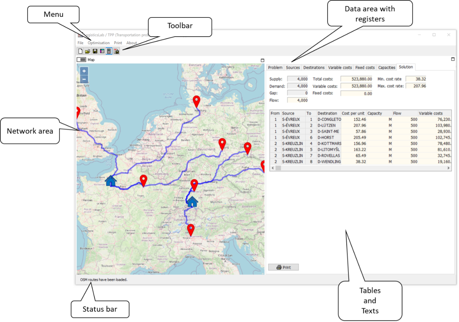The image size is (459, 322).
Task: Zoom out the map with minus button
Action: [84, 79]
